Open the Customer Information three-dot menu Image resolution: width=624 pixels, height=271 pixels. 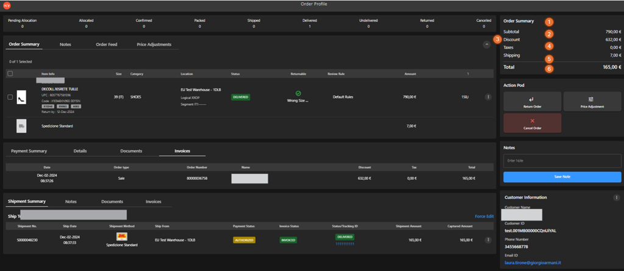[x=617, y=197]
